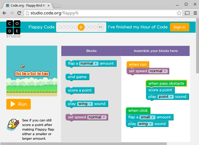Go to puzzle level 1 dot

tap(60, 27)
